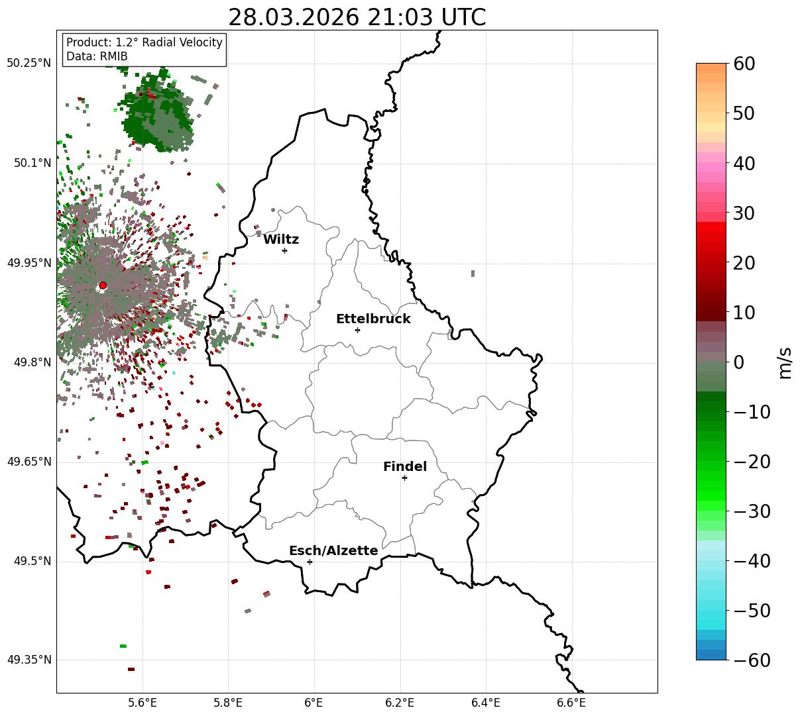Click the colorbar value −10
This screenshot has height=716, width=800.
pos(752,412)
